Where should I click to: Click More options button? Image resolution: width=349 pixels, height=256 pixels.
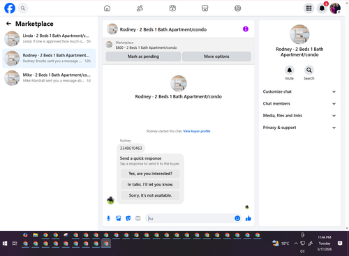pos(216,57)
